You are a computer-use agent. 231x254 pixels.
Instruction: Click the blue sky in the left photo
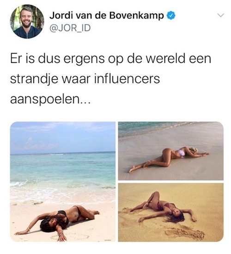point(63,137)
